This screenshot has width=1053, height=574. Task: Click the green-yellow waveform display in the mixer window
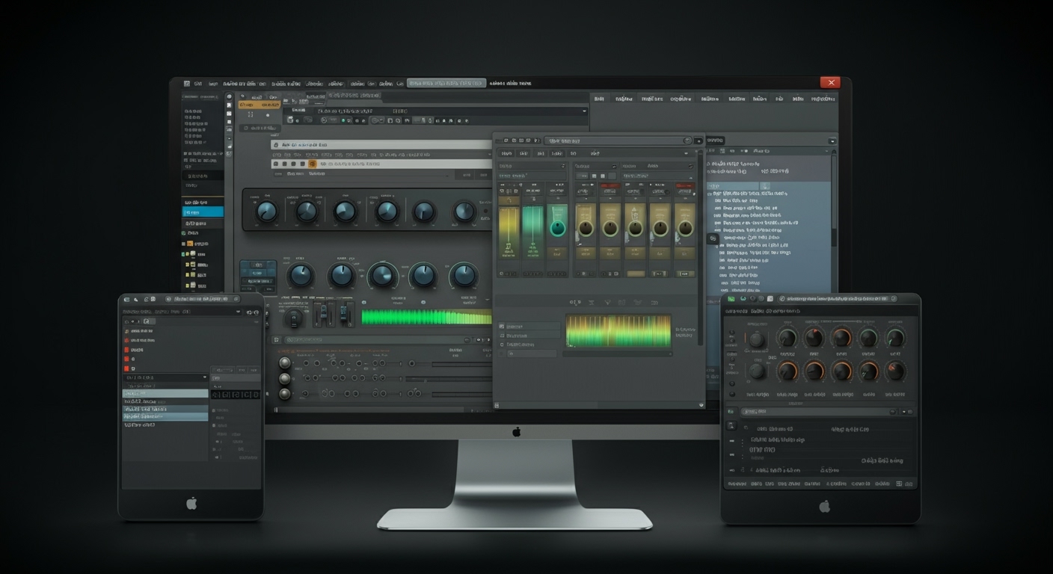pyautogui.click(x=618, y=330)
